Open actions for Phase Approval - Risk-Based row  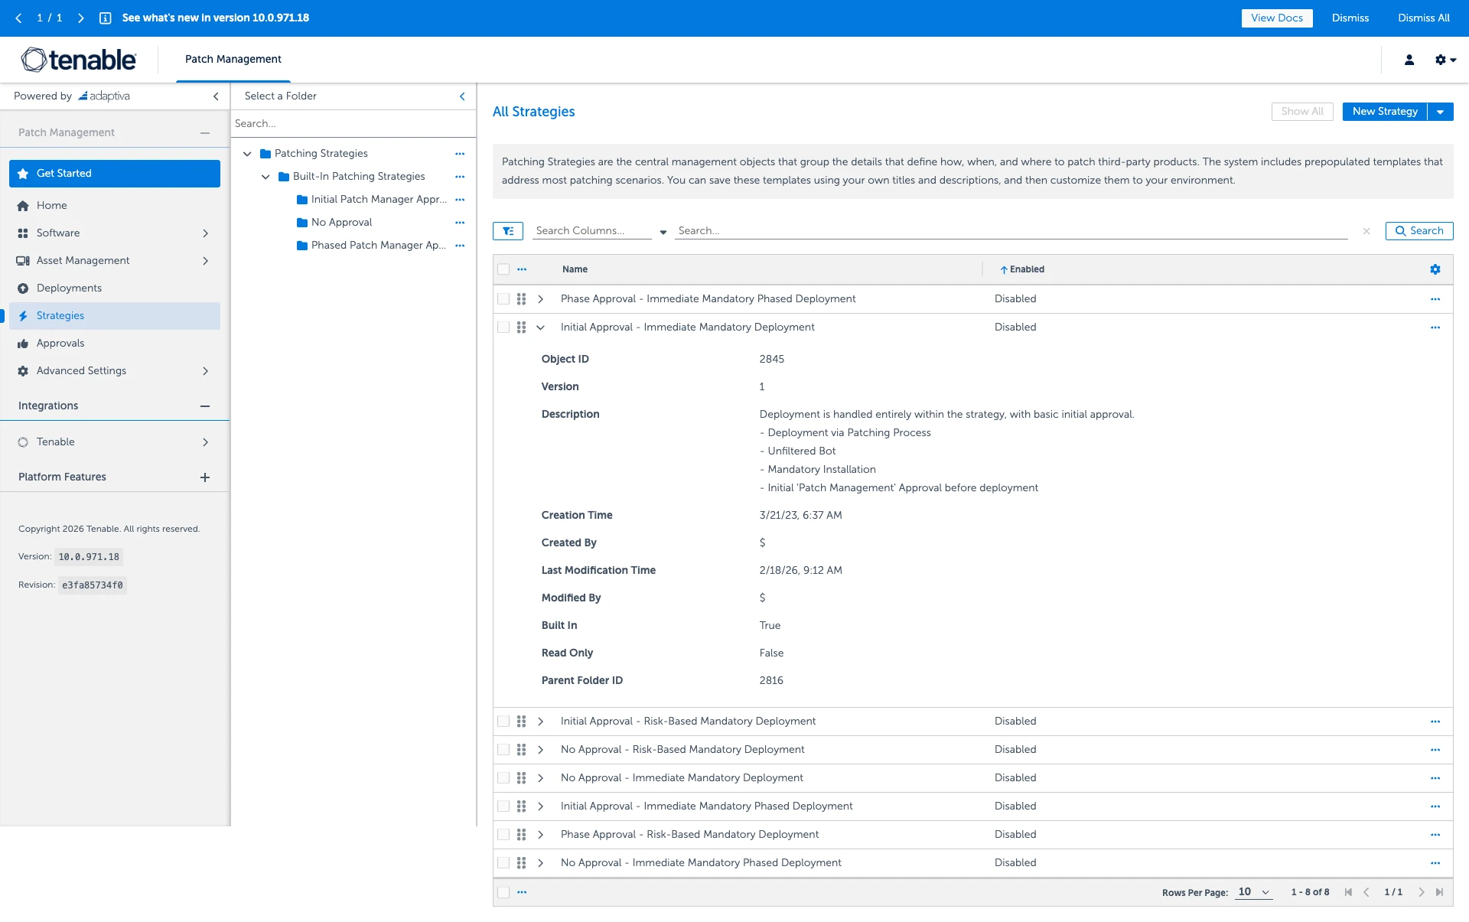[x=1435, y=835]
